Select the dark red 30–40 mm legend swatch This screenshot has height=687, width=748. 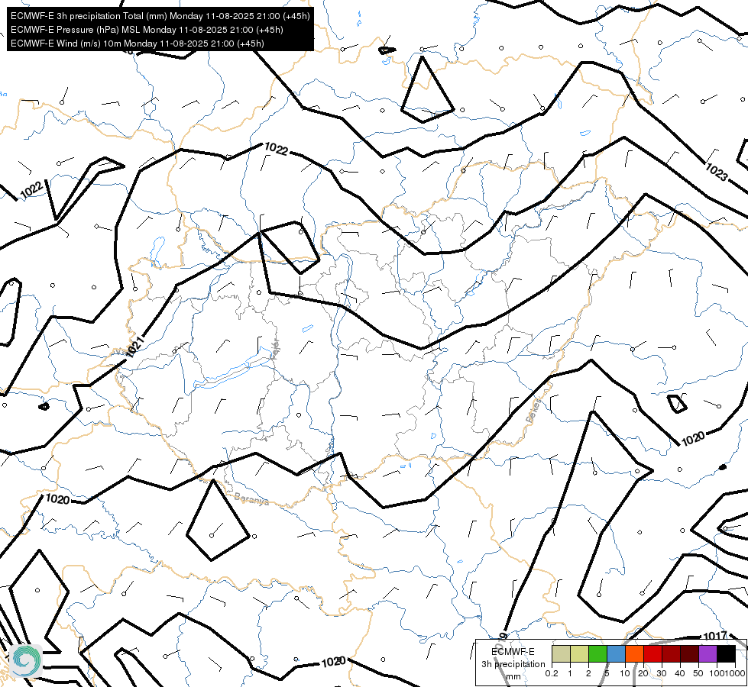[671, 653]
